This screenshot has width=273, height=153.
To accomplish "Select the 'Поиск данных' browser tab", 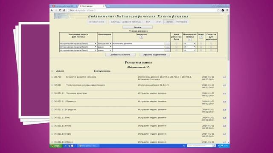I will [92, 6].
